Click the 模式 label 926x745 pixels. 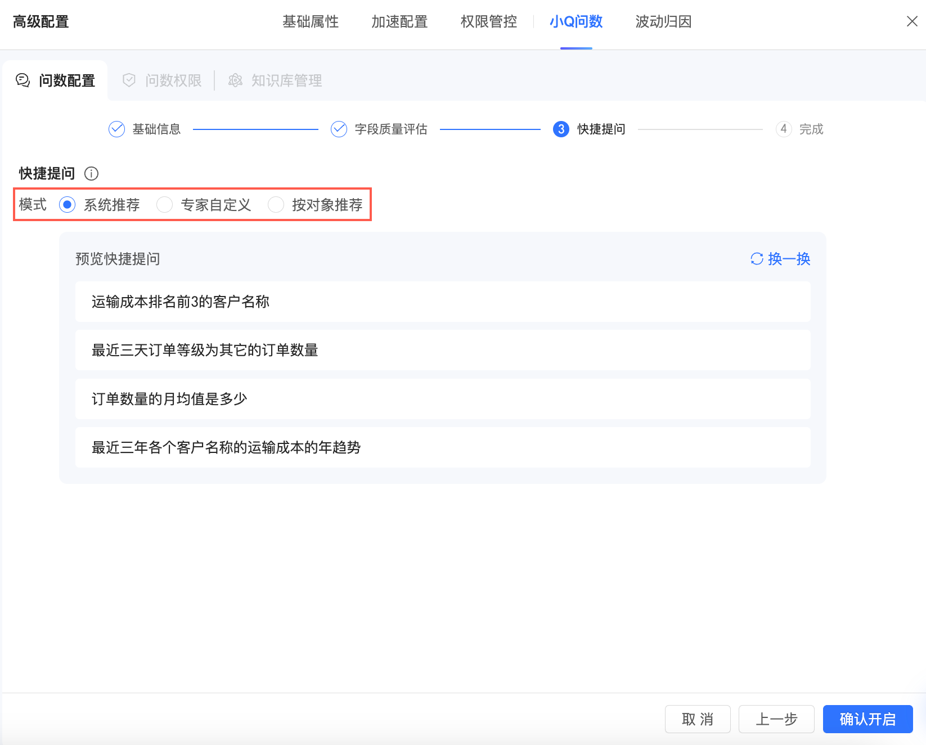tap(33, 204)
